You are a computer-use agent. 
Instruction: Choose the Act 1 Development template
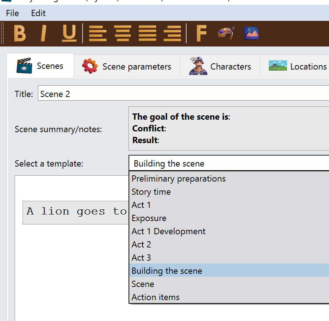[x=168, y=231]
